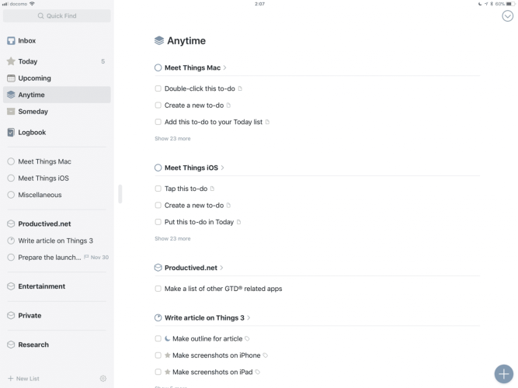Check Put this to-do in Today
The width and height of the screenshot is (518, 388).
click(158, 222)
